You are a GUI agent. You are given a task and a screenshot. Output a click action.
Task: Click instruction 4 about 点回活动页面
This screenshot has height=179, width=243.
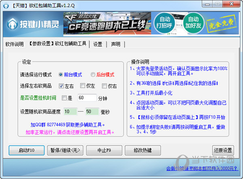tap(178, 105)
